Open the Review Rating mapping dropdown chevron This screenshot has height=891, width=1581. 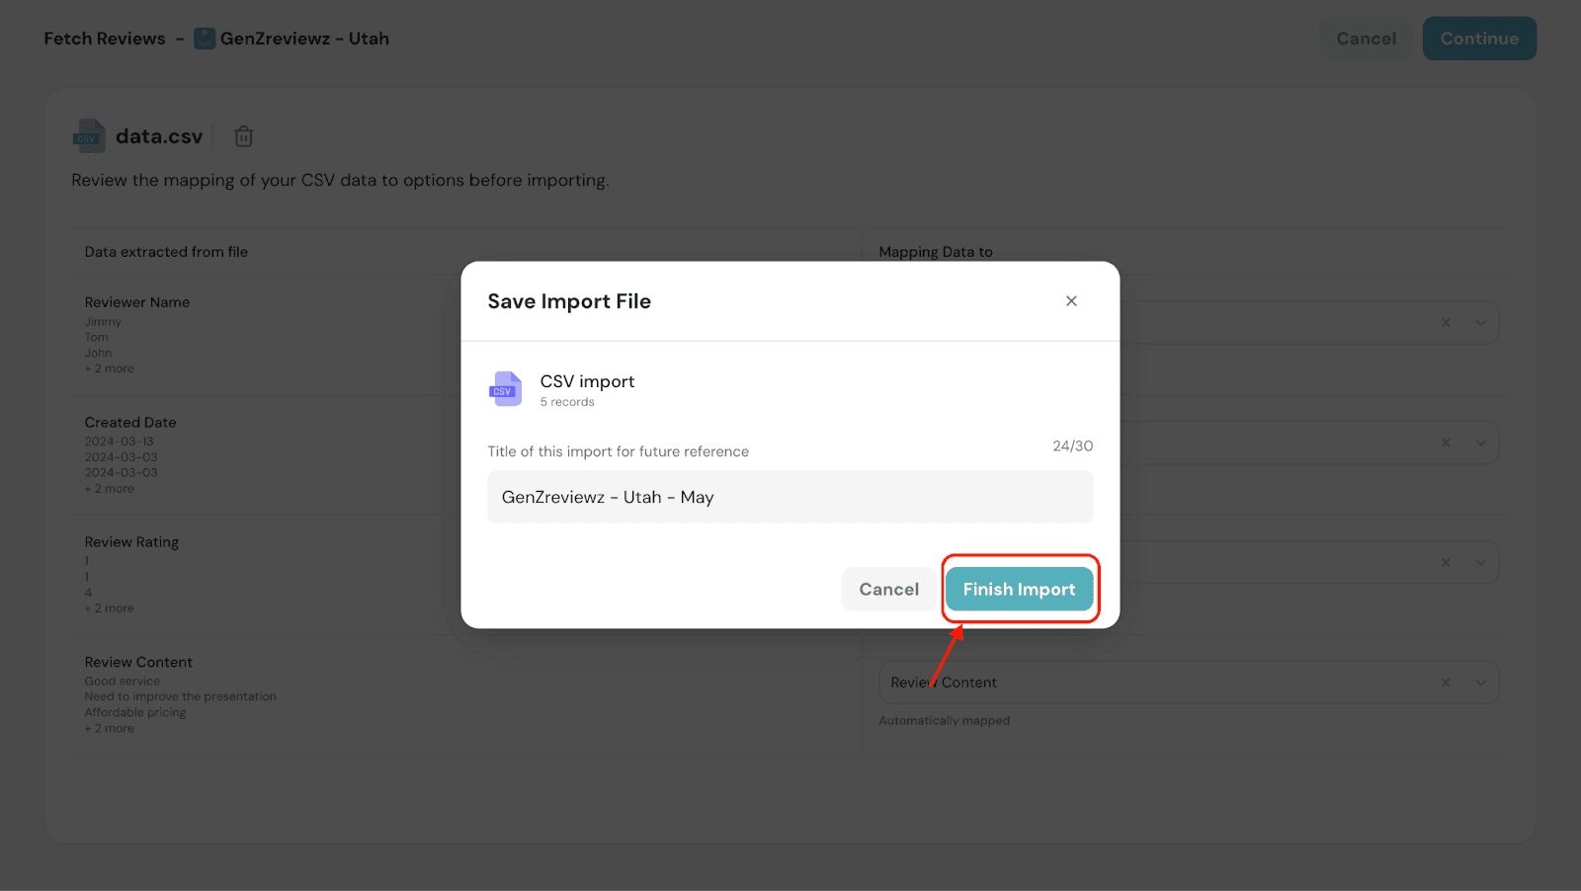click(1480, 562)
